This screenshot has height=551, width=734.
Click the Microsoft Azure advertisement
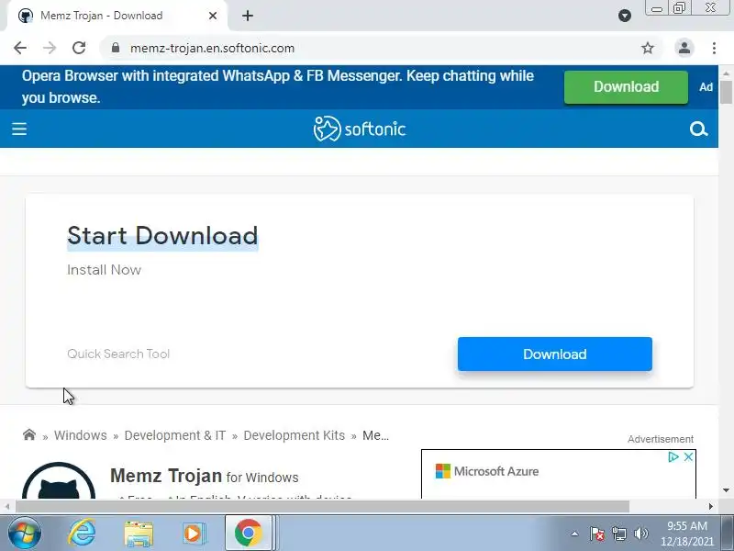pyautogui.click(x=559, y=474)
